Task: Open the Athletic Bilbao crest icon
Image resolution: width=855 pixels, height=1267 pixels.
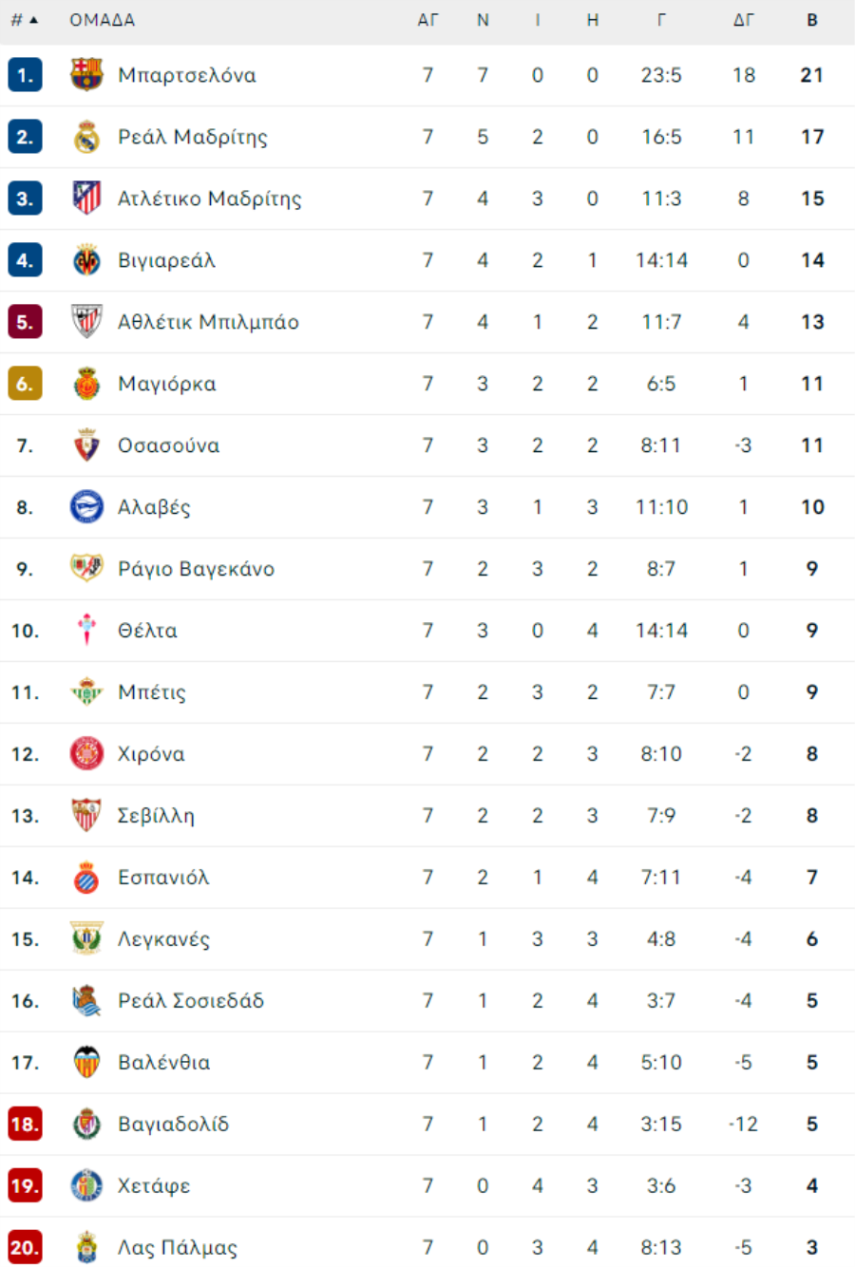Action: pos(86,322)
